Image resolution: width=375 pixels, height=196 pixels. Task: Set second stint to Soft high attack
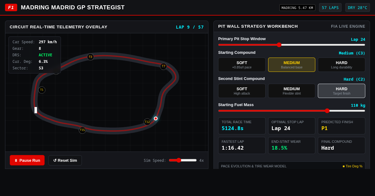(242, 91)
